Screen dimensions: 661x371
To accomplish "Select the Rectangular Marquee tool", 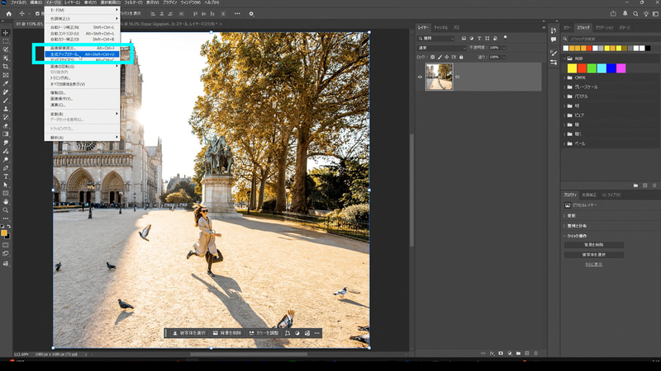I will (x=6, y=41).
